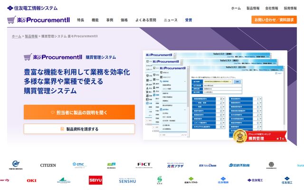
Task: Click the cmic customer logo
Action: coord(79,165)
